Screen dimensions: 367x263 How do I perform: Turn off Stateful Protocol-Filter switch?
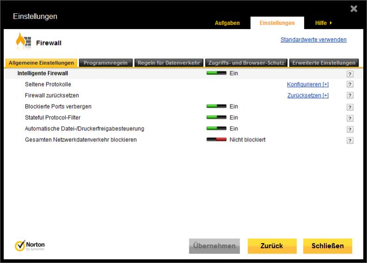216,117
